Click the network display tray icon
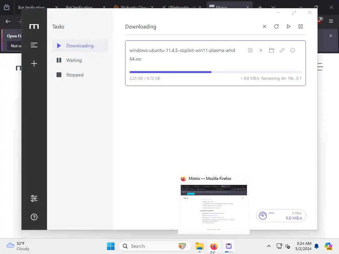Image resolution: width=339 pixels, height=254 pixels. tap(279, 246)
